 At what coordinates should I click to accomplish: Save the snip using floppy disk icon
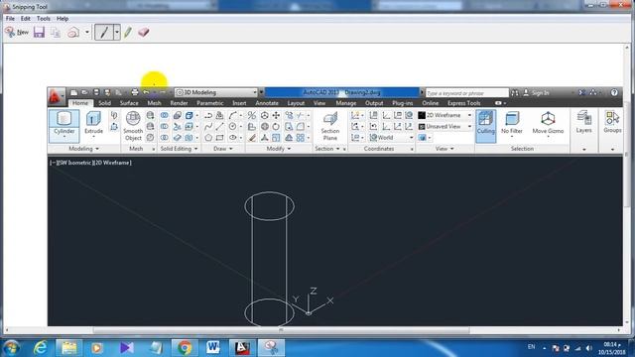tap(39, 32)
